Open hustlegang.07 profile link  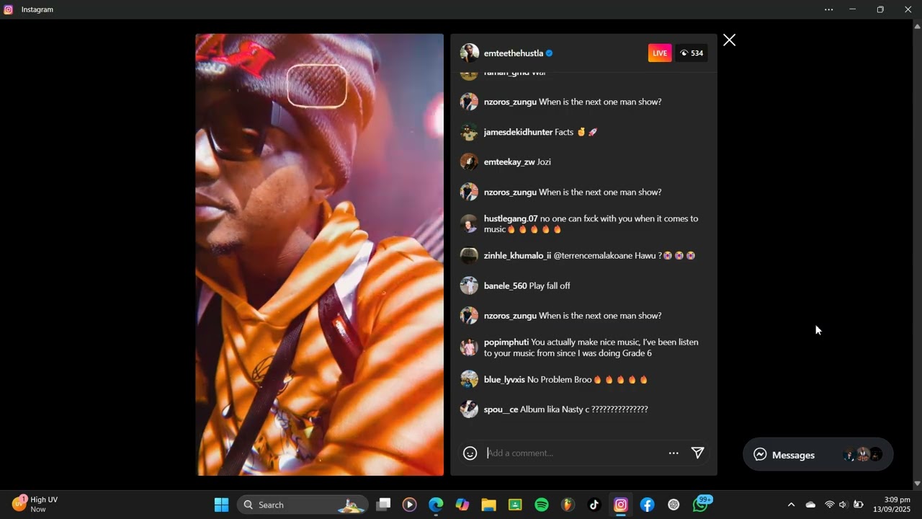511,218
